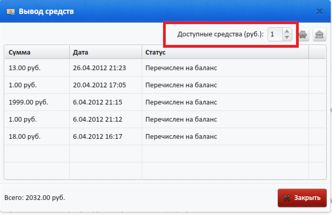Select the 13.00 руб. row
The image size is (332, 215).
click(x=165, y=68)
